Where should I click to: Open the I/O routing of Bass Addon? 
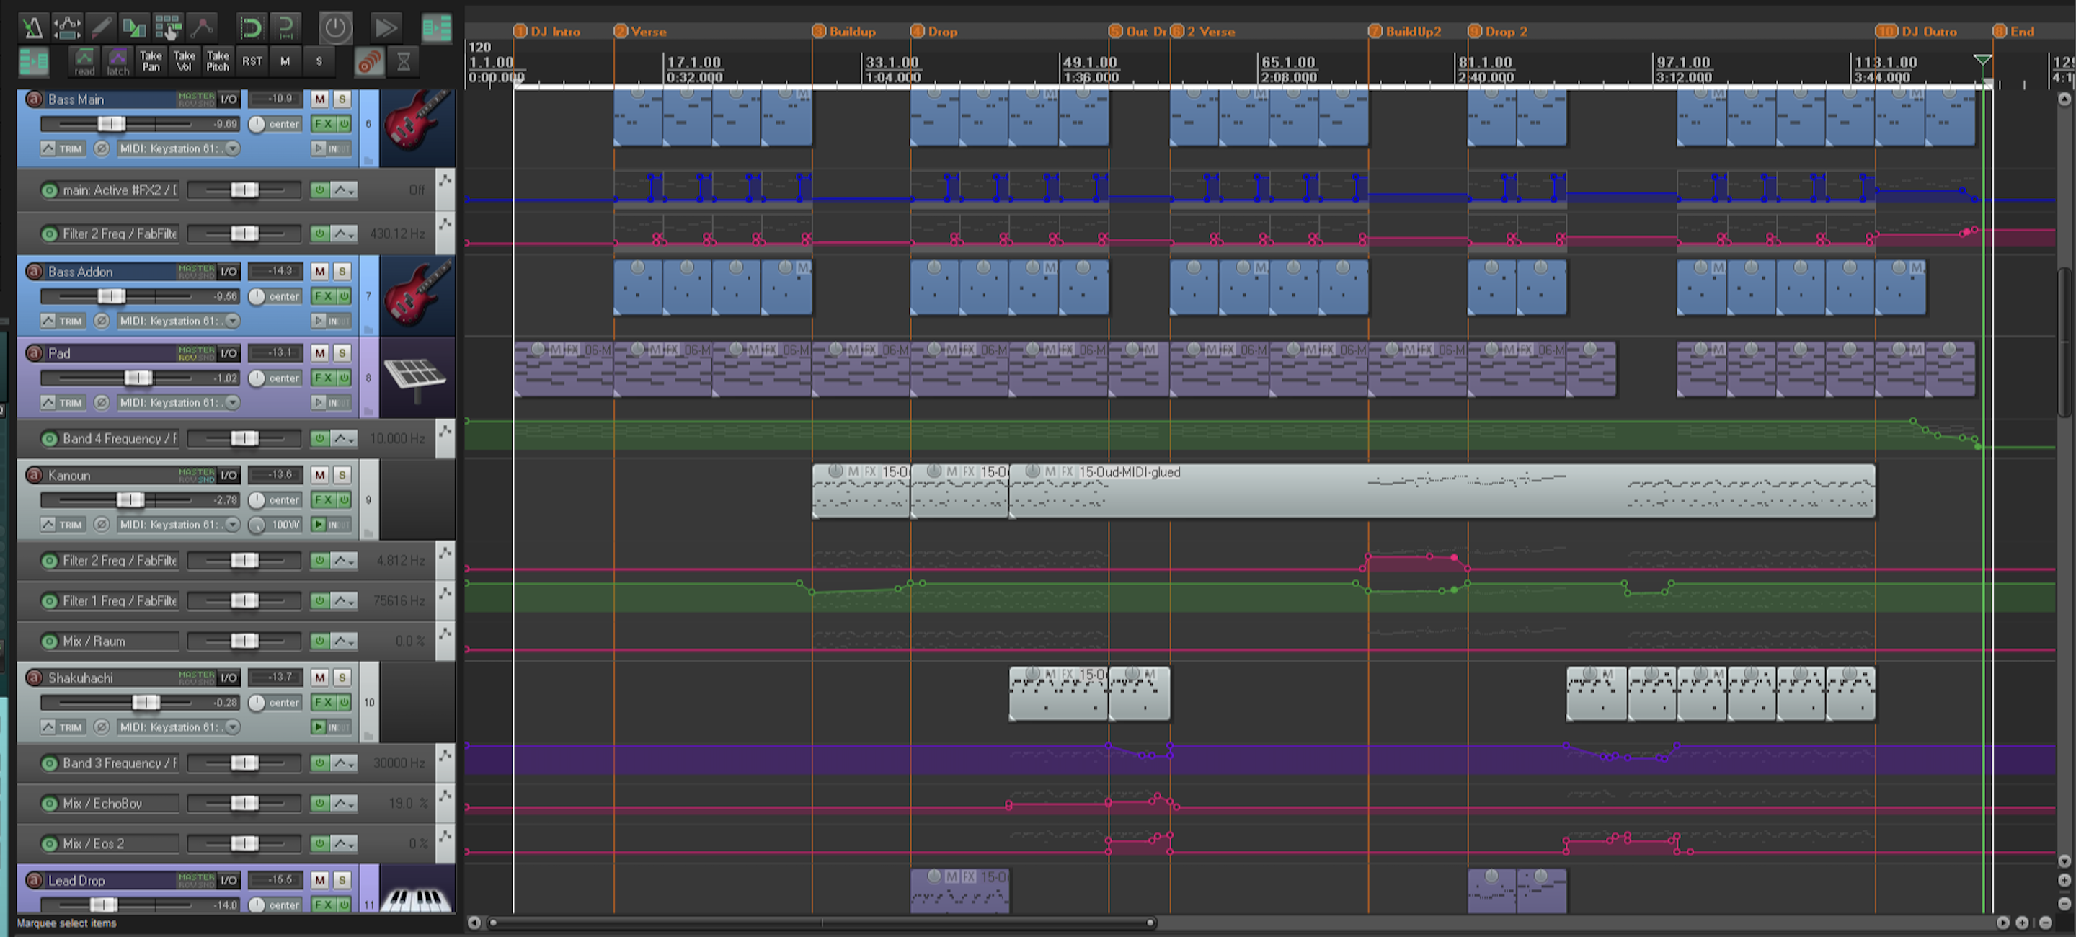229,272
